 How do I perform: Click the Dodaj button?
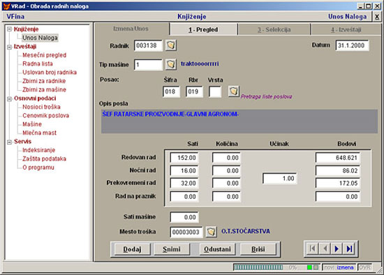point(132,249)
